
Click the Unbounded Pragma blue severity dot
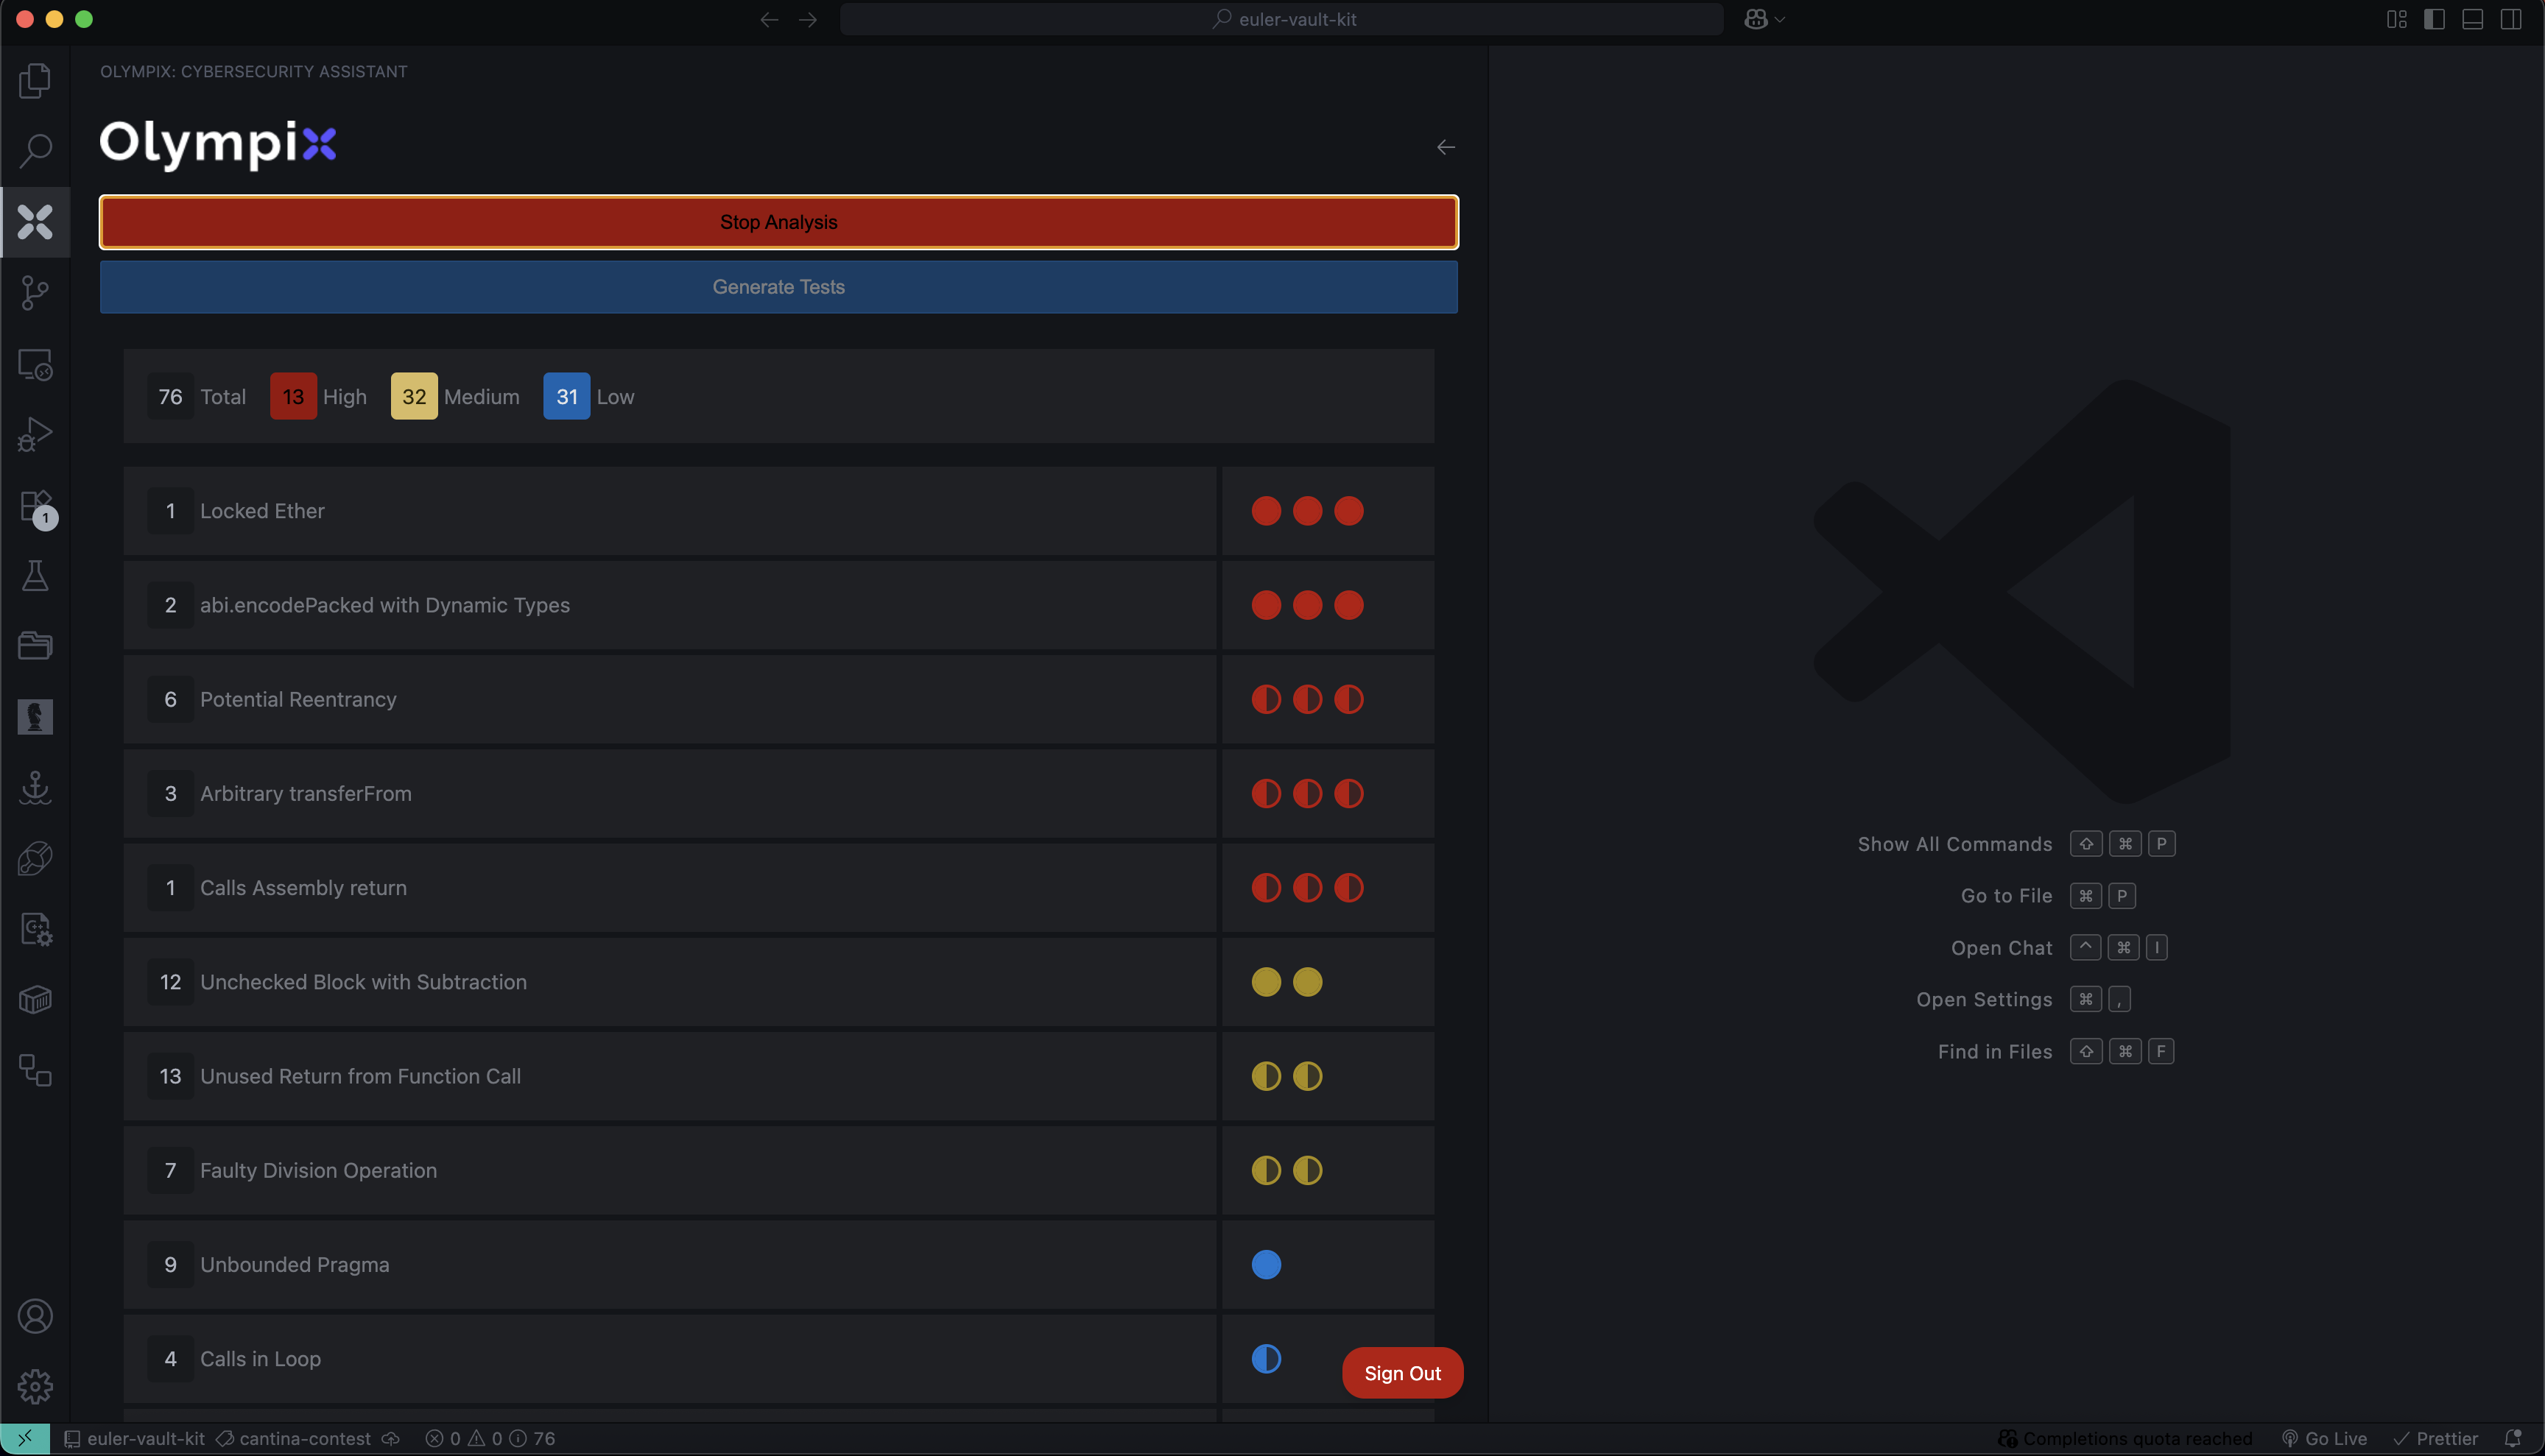(x=1265, y=1264)
